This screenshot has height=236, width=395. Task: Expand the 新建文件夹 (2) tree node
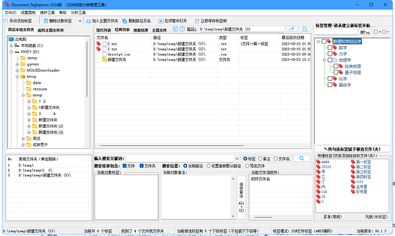[29, 126]
